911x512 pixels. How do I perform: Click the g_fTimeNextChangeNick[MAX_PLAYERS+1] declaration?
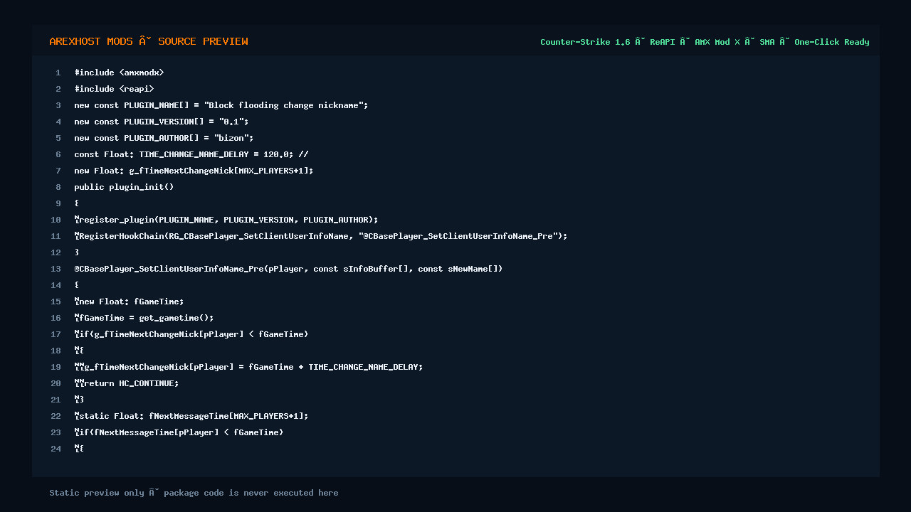194,171
